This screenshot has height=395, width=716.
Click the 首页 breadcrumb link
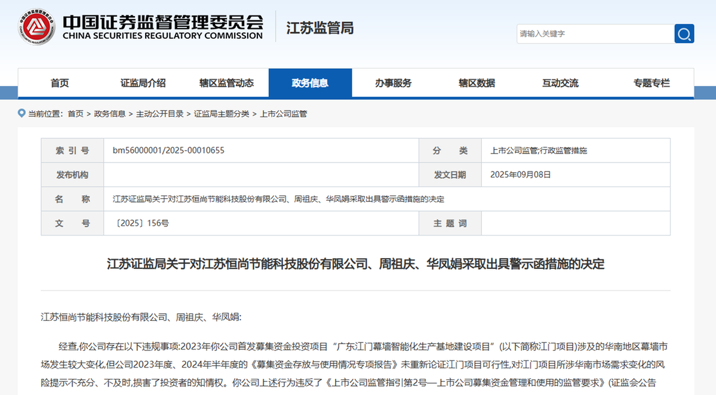76,114
